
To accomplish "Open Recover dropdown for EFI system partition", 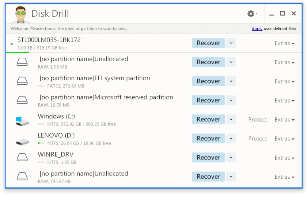I will 231,81.
